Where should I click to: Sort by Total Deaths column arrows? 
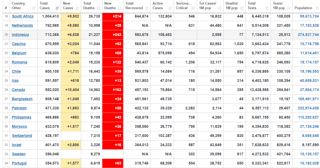tap(98, 8)
